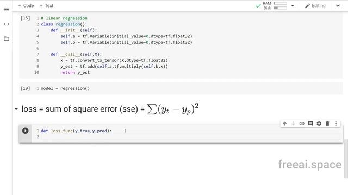Click the 'def __call__(self,X):' line

click(x=76, y=54)
